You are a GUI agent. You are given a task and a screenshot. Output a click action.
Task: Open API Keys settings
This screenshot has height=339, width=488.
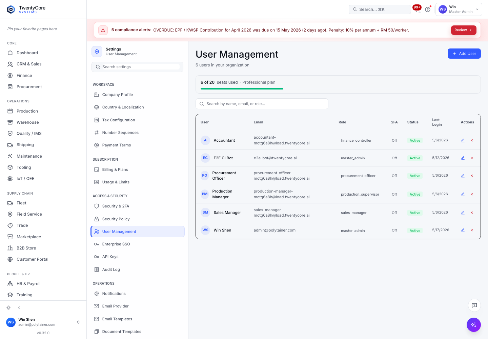pos(138,257)
